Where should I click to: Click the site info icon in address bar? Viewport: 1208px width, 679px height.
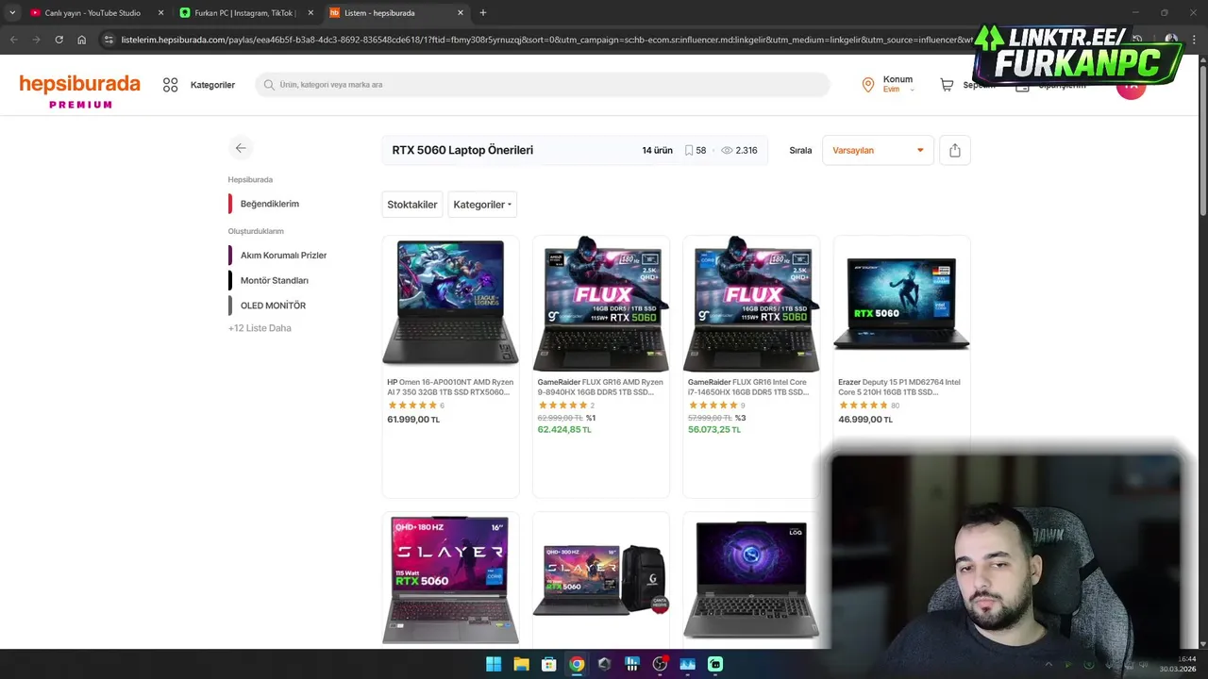[109, 40]
